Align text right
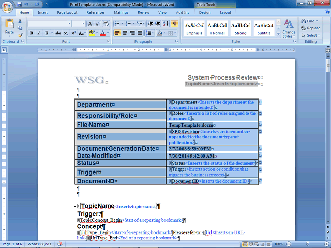Viewport: 331px width, 248px height. 132,33
